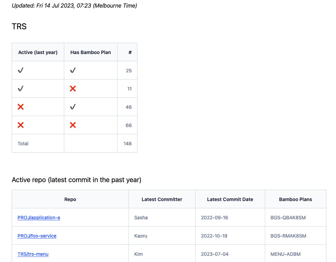
Task: Click the 'Updated: Fri 14 Jul 2023' timestamp line
Action: click(74, 6)
